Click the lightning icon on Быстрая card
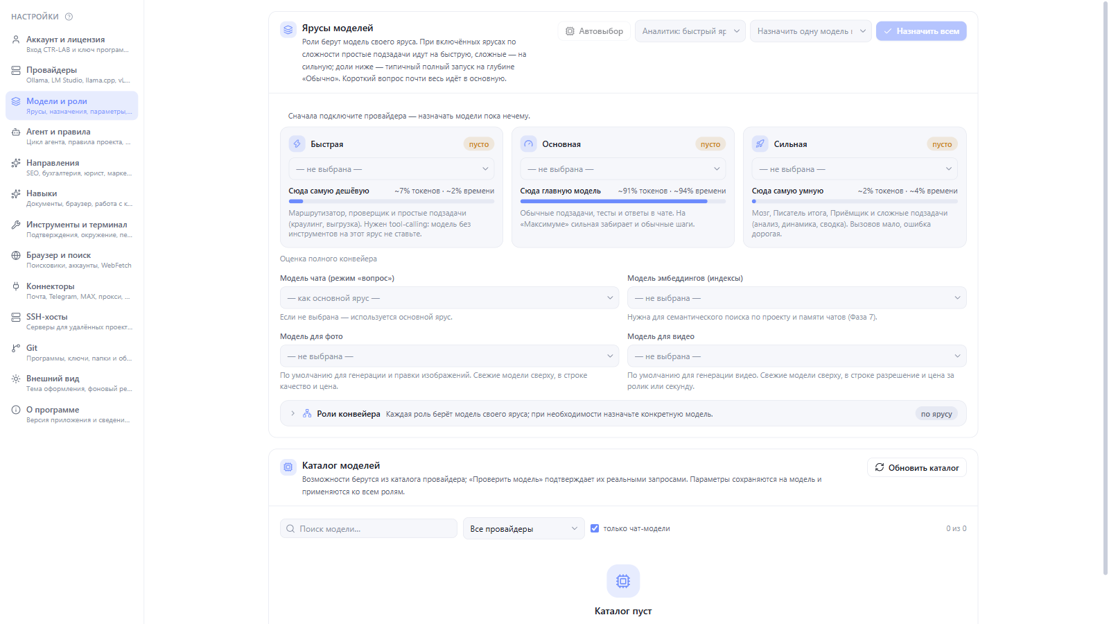This screenshot has height=624, width=1109. click(297, 144)
